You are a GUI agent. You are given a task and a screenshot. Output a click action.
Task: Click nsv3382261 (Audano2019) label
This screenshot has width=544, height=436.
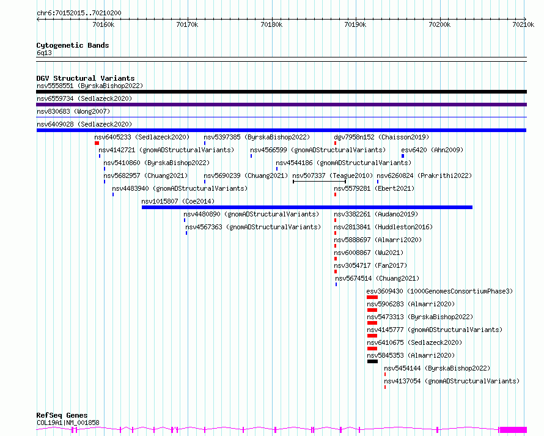tap(376, 214)
